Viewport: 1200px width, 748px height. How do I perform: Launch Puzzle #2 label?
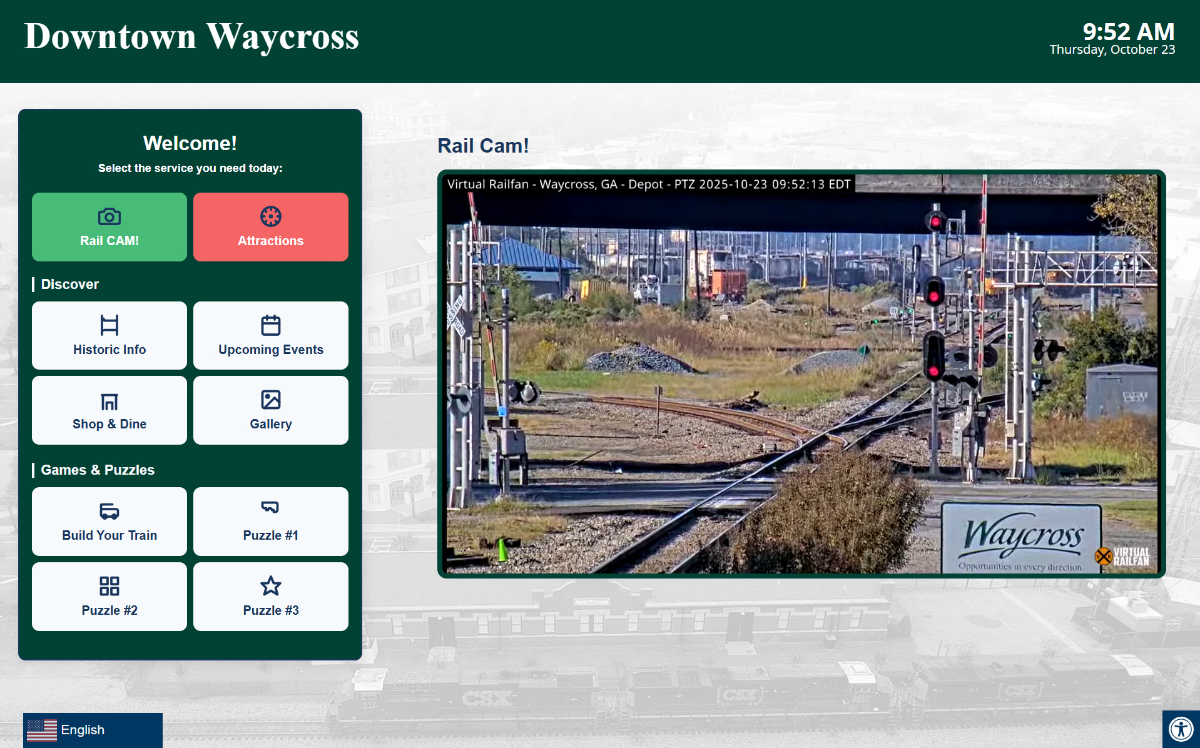[109, 610]
